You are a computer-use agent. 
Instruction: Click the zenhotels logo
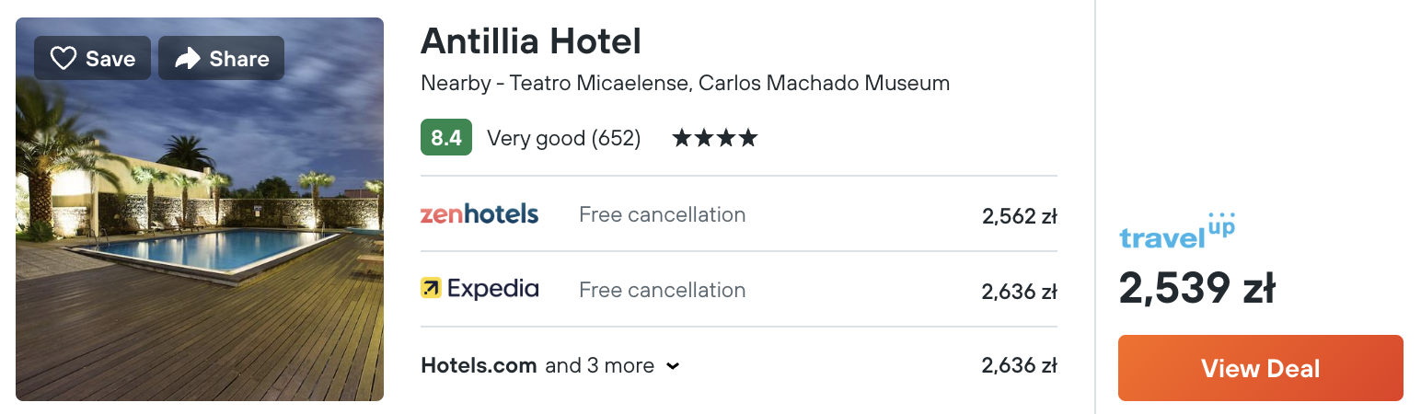[x=479, y=214]
